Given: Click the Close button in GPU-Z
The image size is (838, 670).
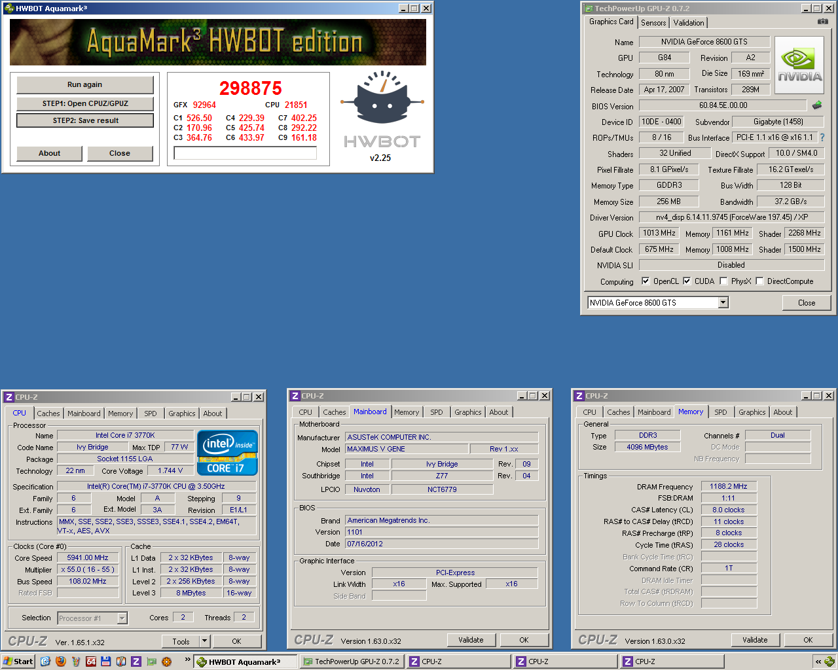Looking at the screenshot, I should pos(807,303).
